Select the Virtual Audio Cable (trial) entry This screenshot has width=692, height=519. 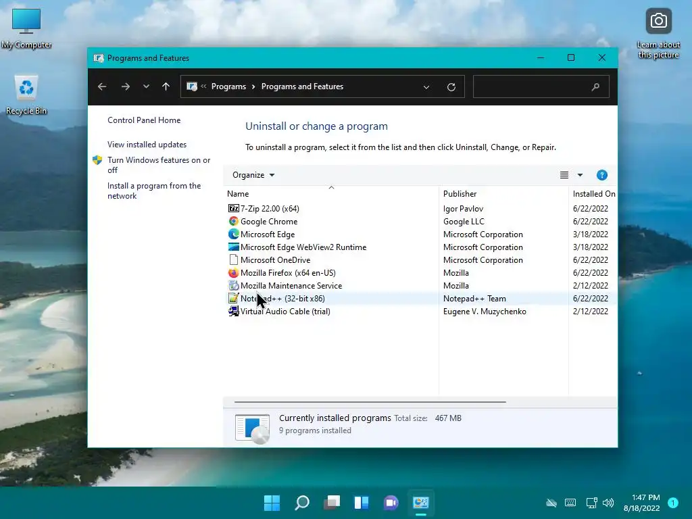pyautogui.click(x=285, y=311)
